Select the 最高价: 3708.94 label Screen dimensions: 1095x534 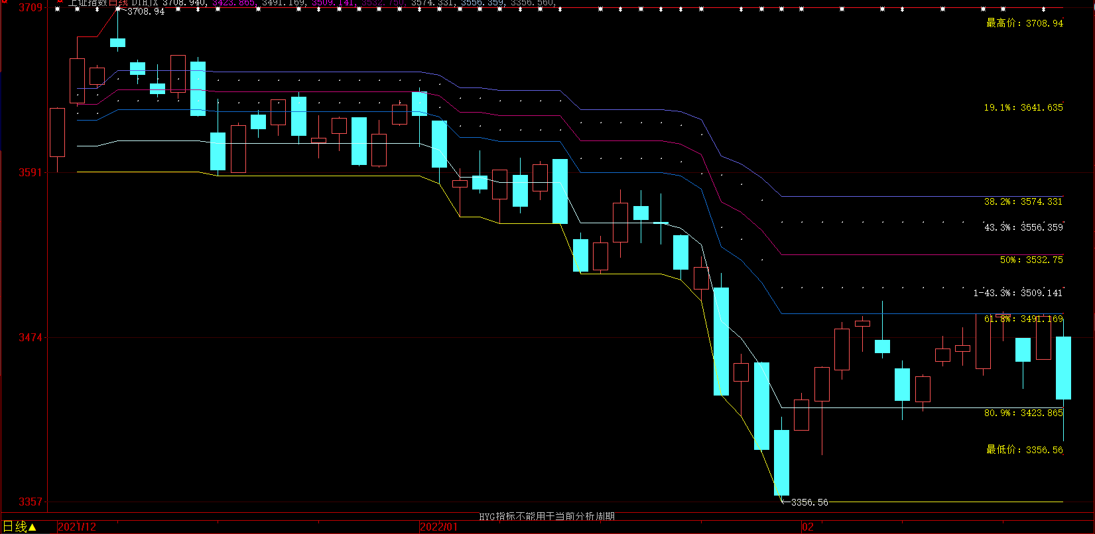point(1024,23)
